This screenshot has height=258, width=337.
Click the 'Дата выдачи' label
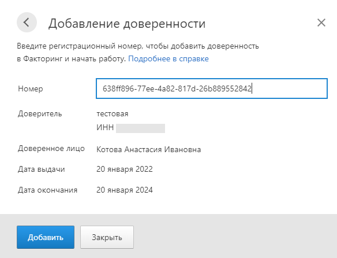click(x=42, y=169)
